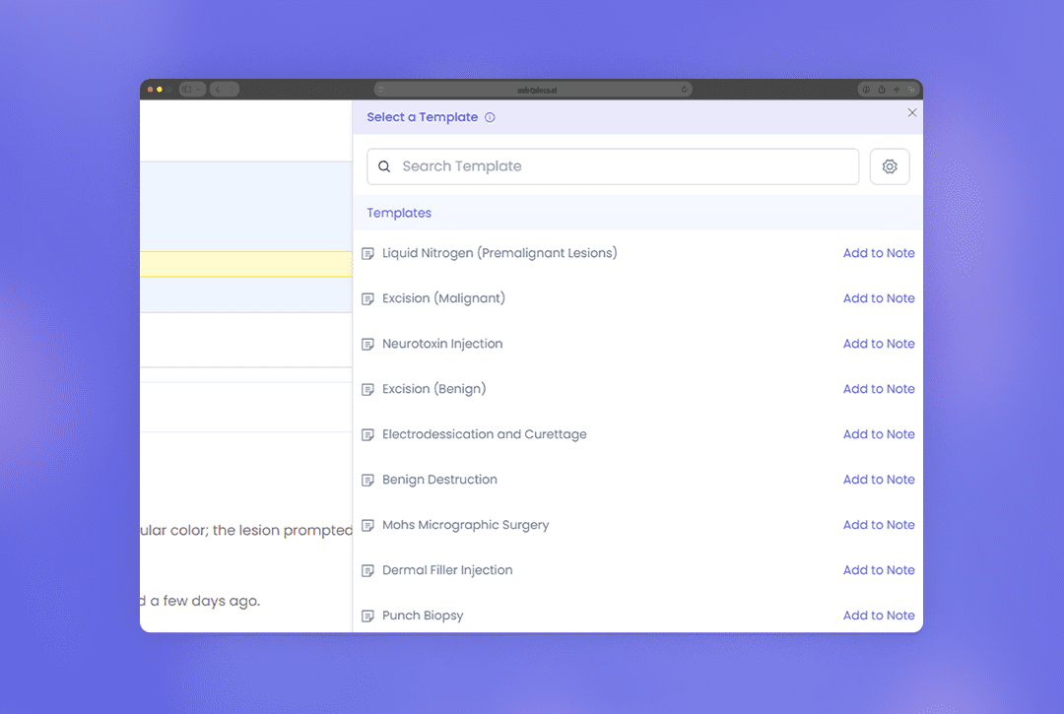Add Excision (Malignant) template to note
This screenshot has width=1064, height=714.
[879, 298]
